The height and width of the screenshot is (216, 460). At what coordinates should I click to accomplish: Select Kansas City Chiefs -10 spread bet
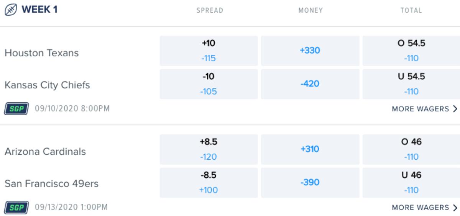coord(209,84)
